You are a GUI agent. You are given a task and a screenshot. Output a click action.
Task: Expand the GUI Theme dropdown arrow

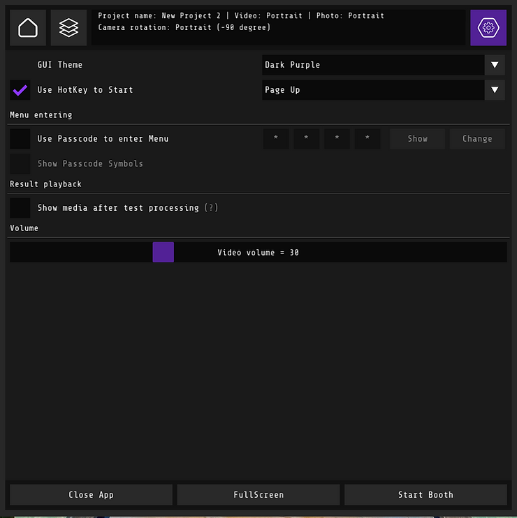(495, 65)
